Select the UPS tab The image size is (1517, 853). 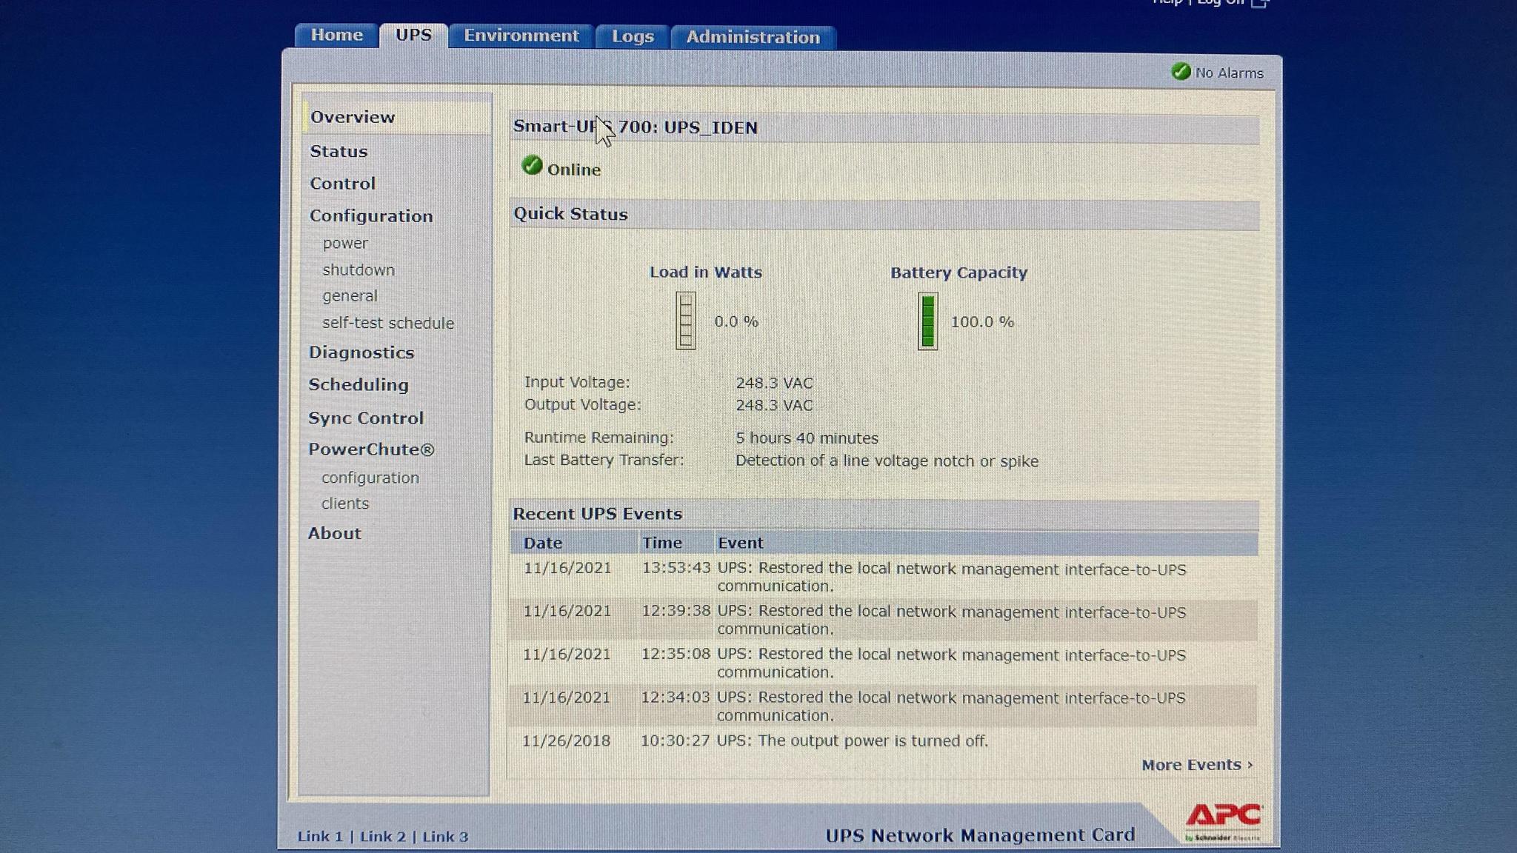[413, 36]
